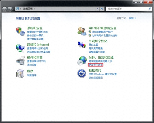Click 查看您的计算机状态 link

38,32
